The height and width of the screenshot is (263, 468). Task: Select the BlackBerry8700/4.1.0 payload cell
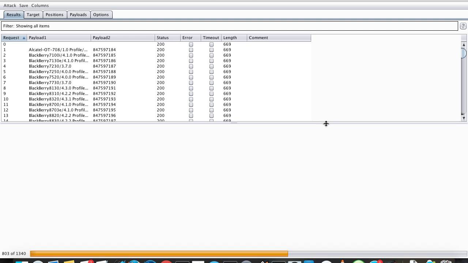pyautogui.click(x=59, y=104)
